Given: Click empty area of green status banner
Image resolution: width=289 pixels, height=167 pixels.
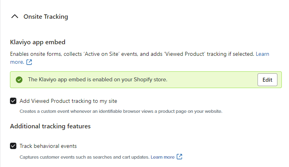Looking at the screenshot, I should click(212, 80).
